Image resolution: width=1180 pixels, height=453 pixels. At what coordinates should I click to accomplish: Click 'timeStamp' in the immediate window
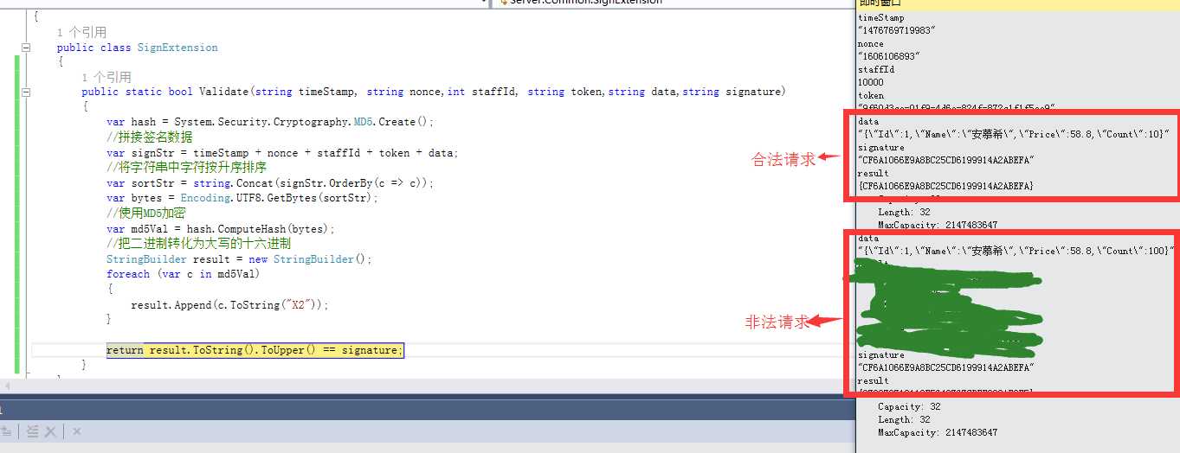pyautogui.click(x=880, y=17)
